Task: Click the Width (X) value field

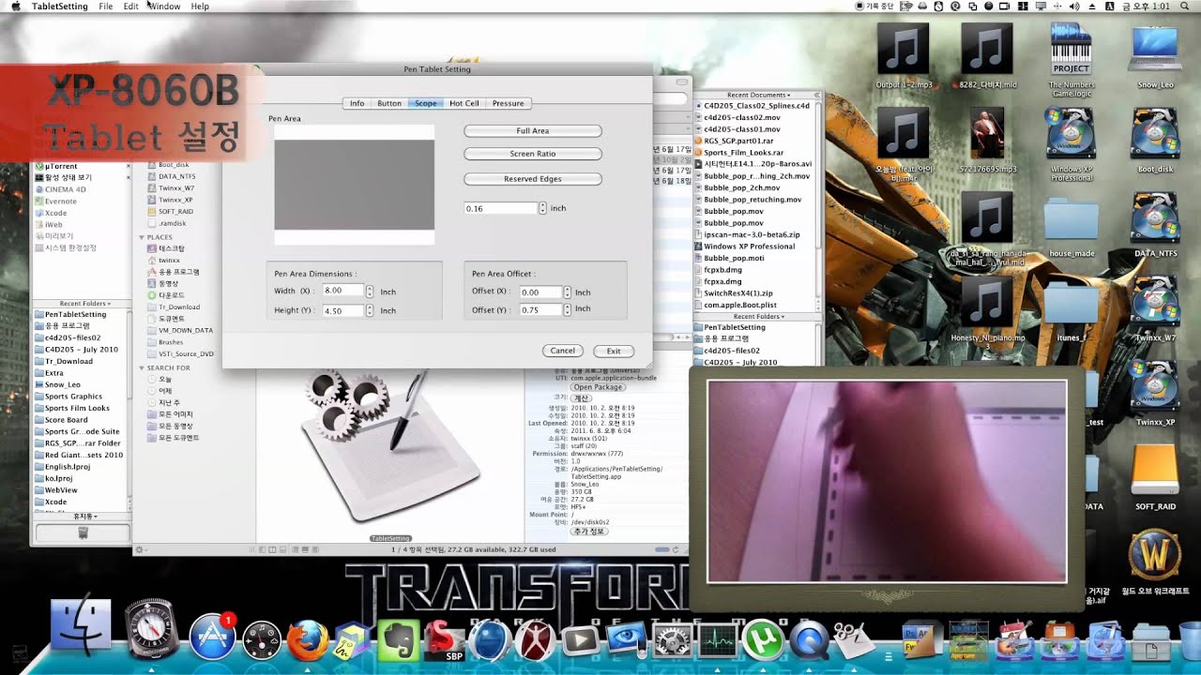Action: coord(342,291)
